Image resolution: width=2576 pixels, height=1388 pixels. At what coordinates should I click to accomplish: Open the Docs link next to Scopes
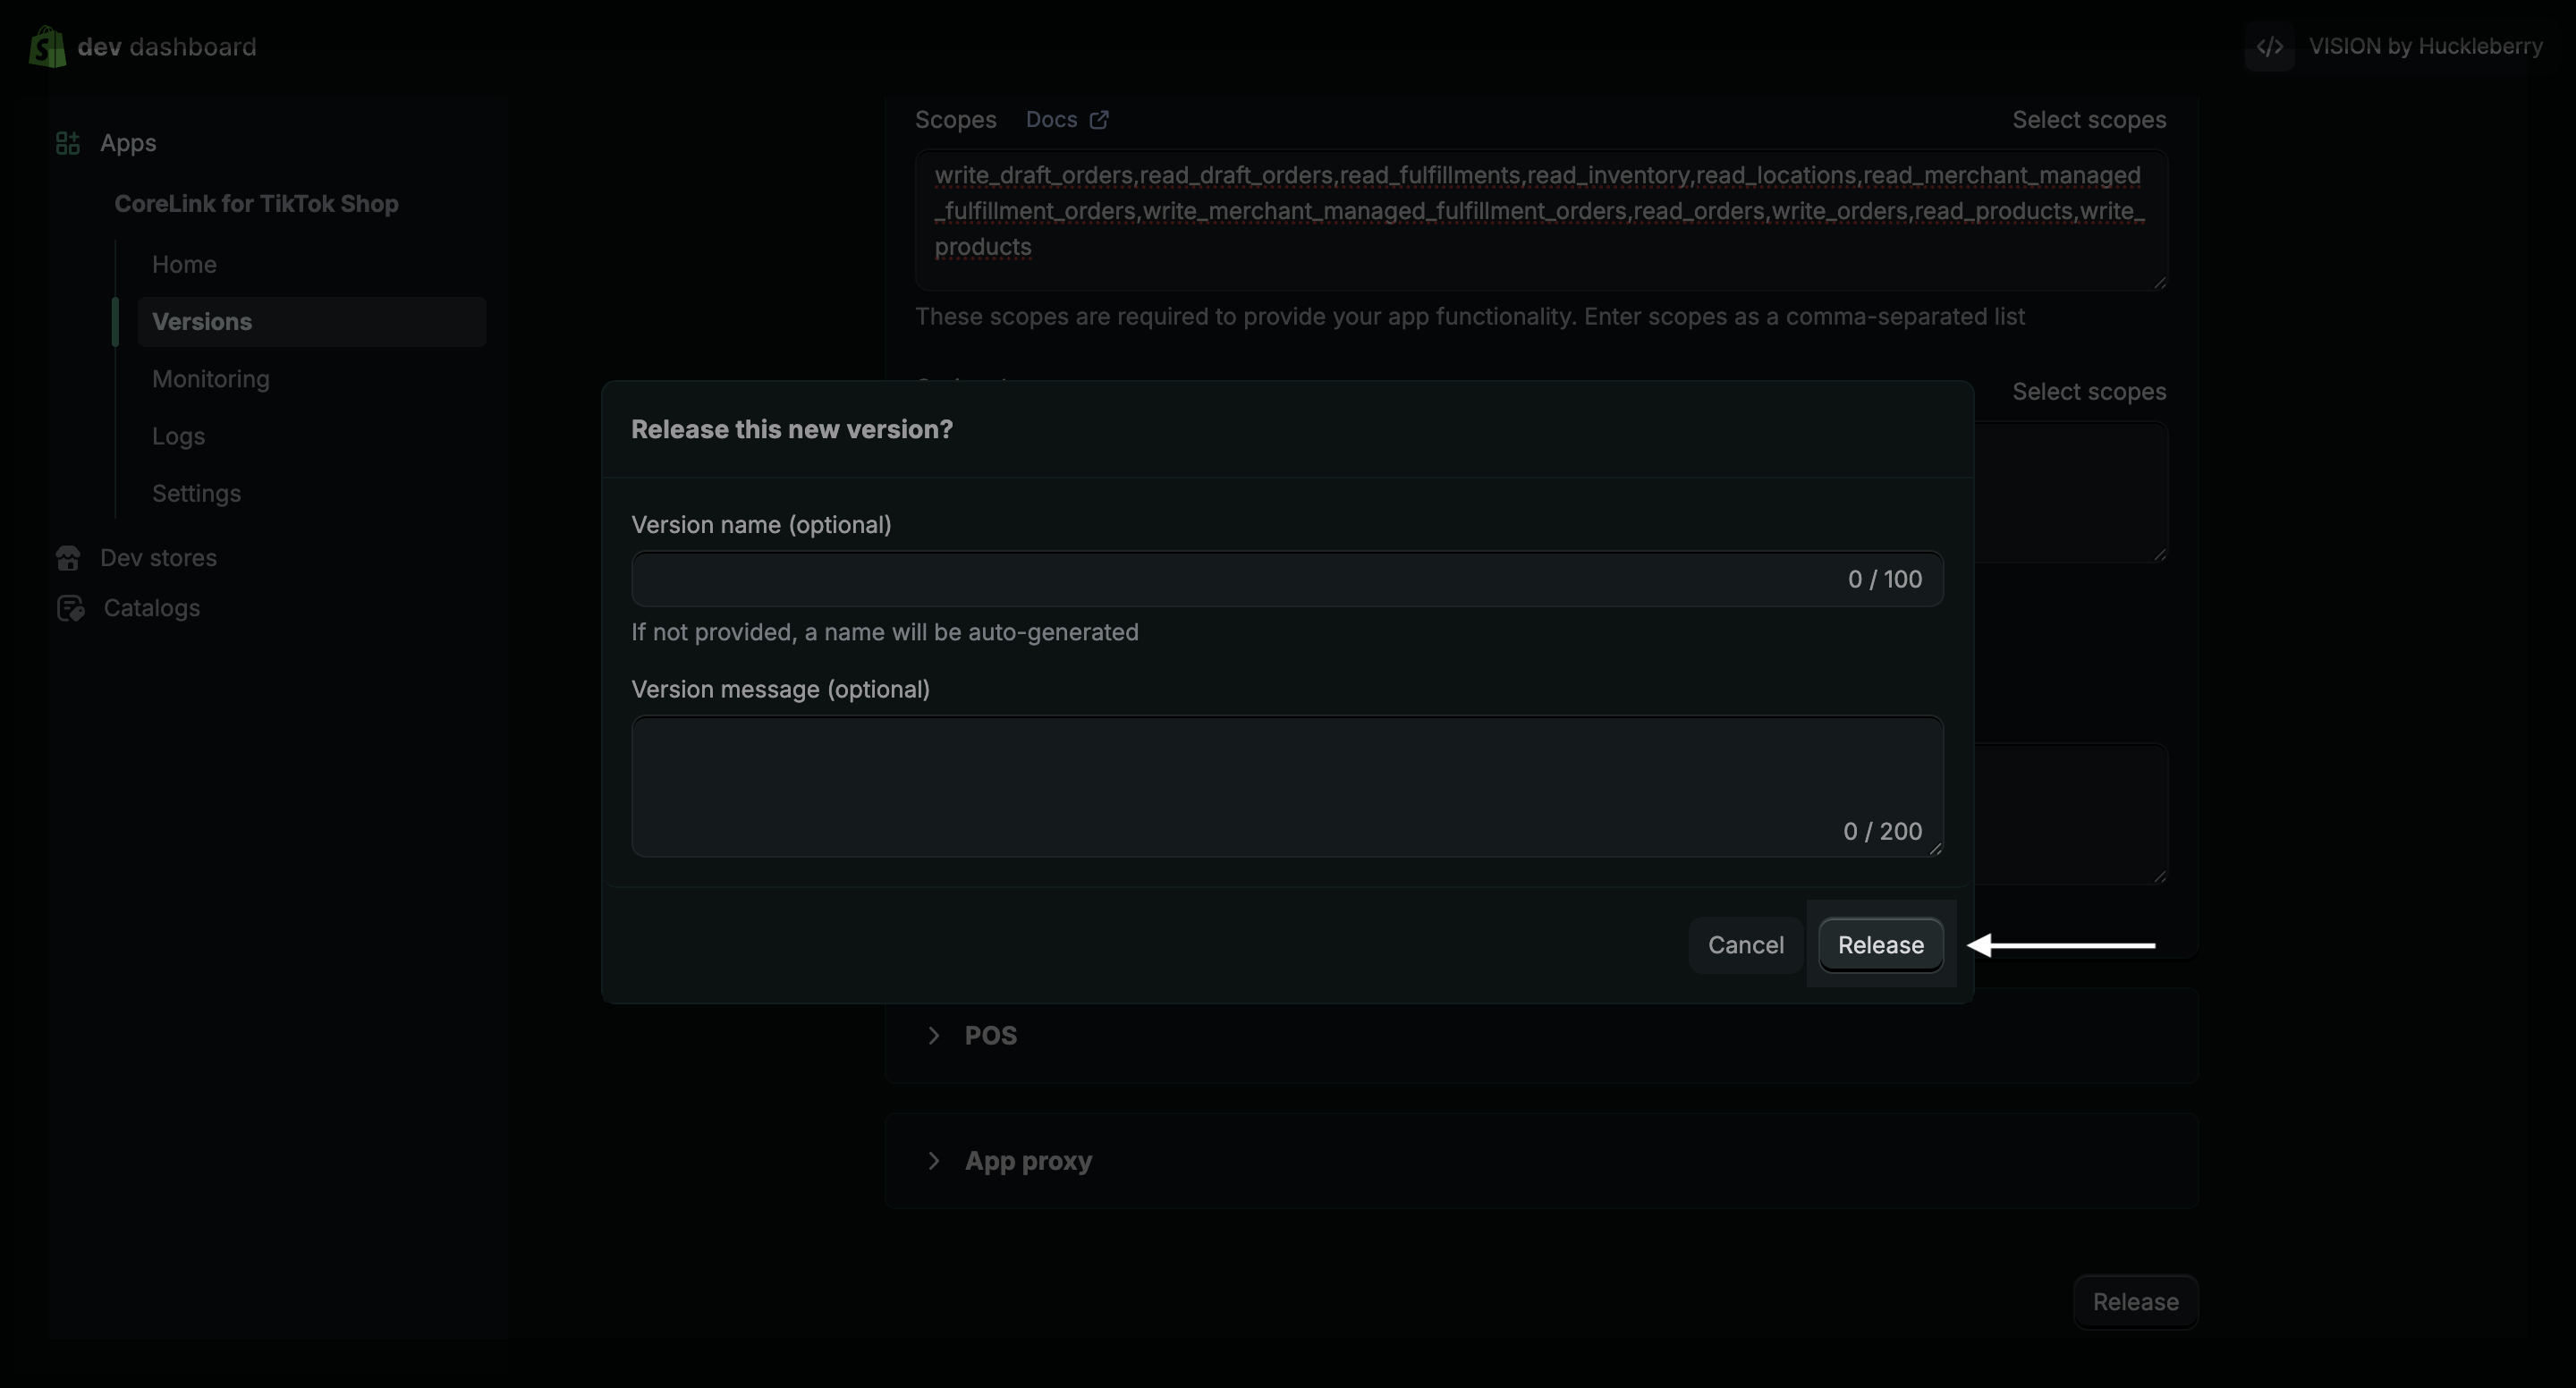(x=1051, y=120)
